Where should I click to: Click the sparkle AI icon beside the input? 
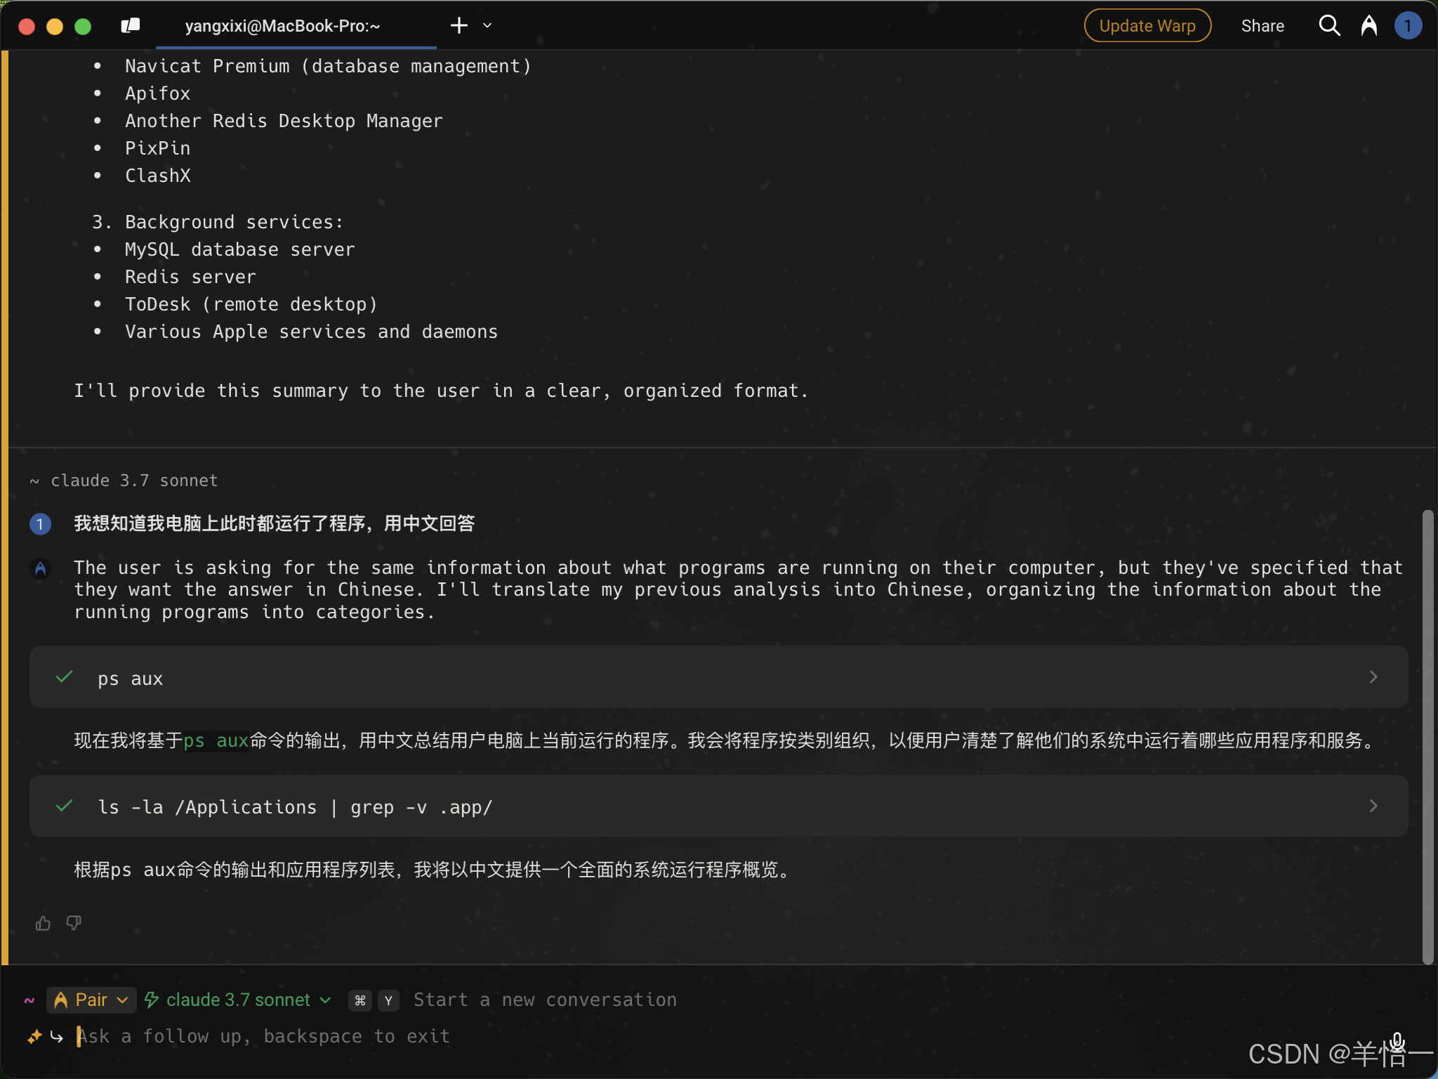[x=34, y=1036]
